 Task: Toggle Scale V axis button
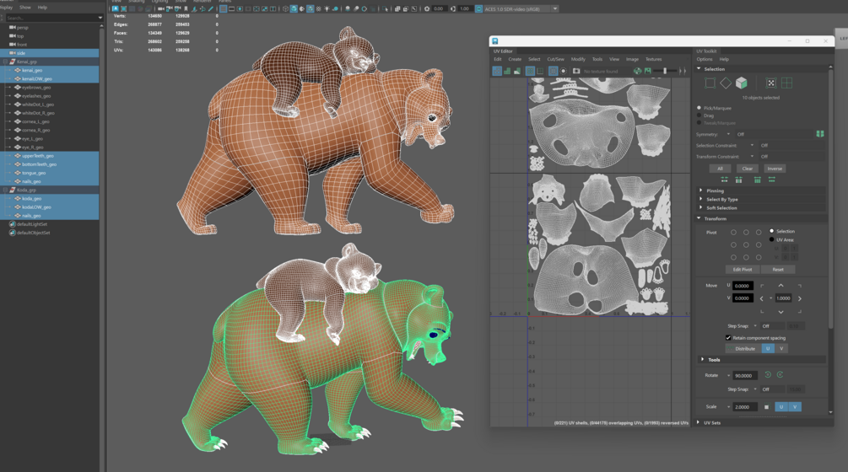pyautogui.click(x=795, y=406)
